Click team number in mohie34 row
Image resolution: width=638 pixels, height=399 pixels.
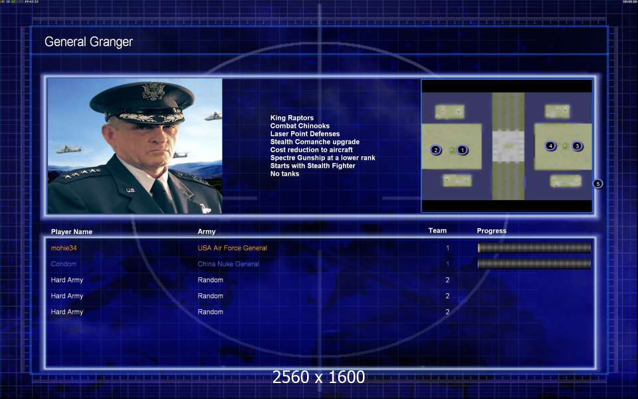click(447, 248)
